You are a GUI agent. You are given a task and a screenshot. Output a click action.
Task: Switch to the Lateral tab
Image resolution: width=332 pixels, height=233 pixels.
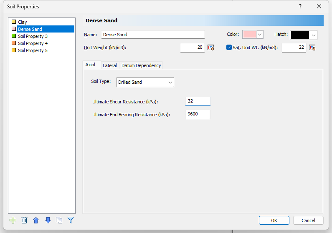pyautogui.click(x=109, y=65)
